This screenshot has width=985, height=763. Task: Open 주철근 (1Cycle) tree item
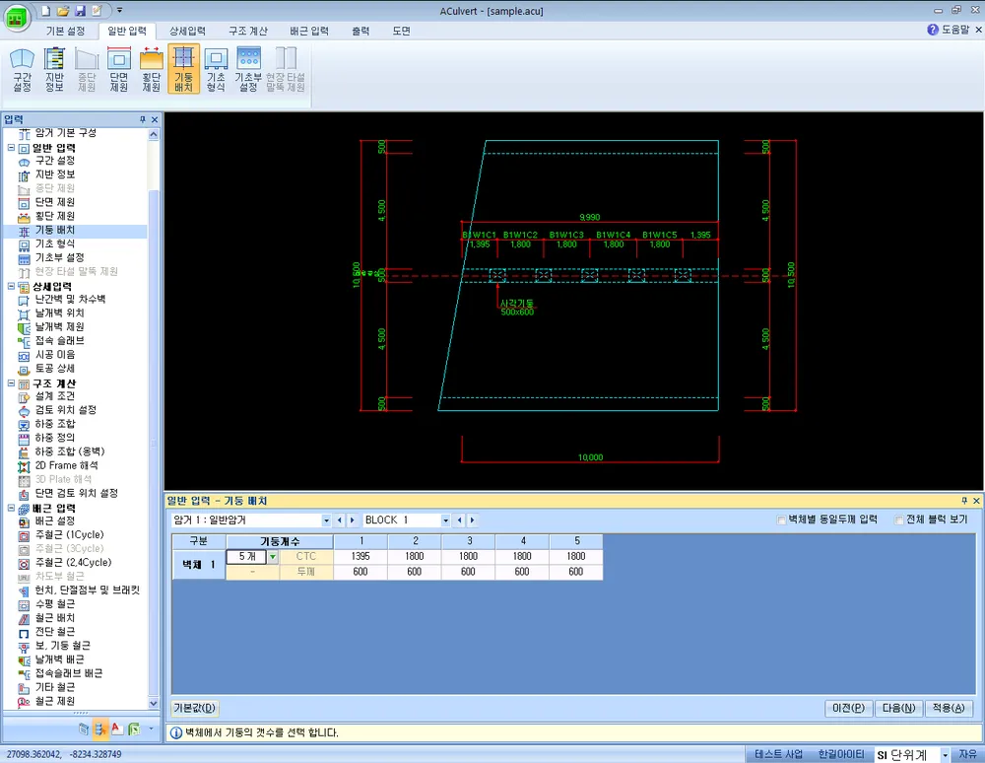pyautogui.click(x=69, y=535)
